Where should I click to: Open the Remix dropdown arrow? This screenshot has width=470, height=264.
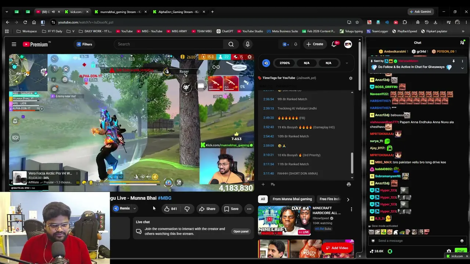tap(134, 209)
